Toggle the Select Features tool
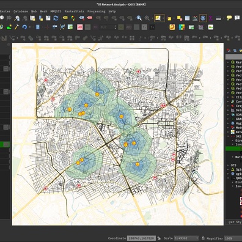The height and width of the screenshot is (242, 242). [158, 18]
